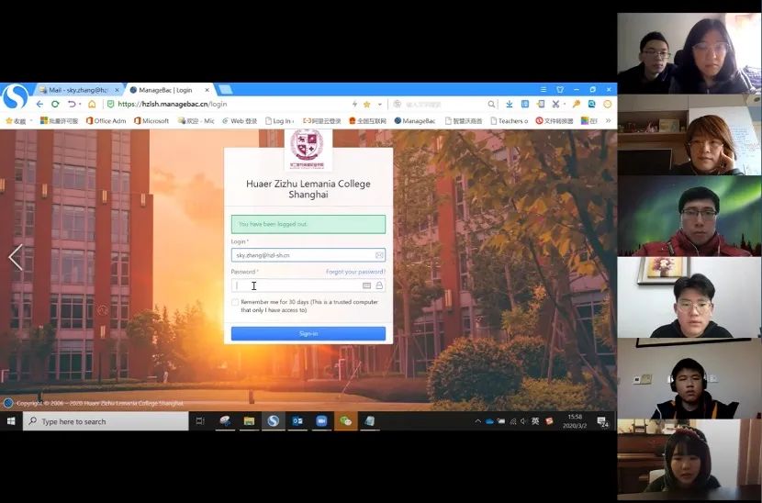Click the Login email input field

(x=308, y=255)
